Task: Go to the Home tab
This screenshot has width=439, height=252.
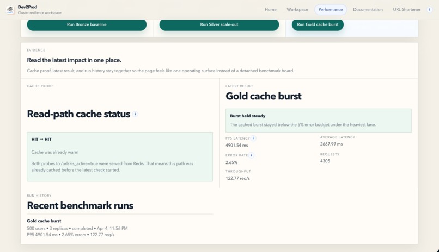Action: click(271, 9)
